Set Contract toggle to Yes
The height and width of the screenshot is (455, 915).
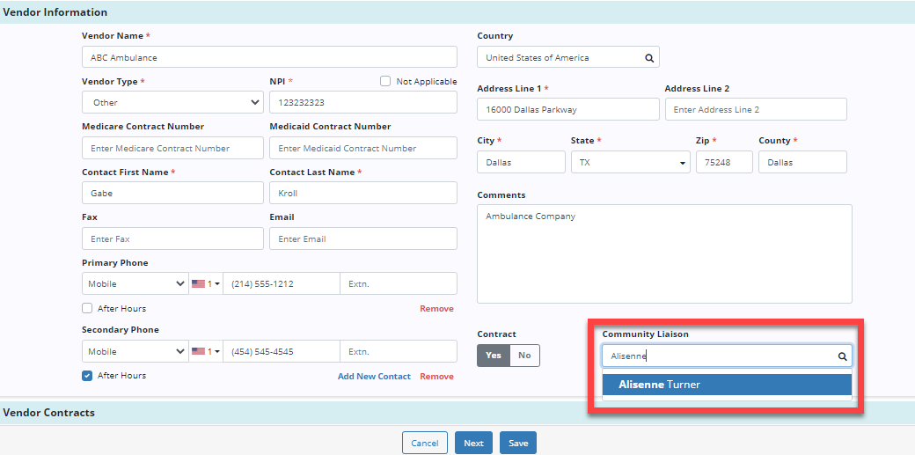coord(494,356)
